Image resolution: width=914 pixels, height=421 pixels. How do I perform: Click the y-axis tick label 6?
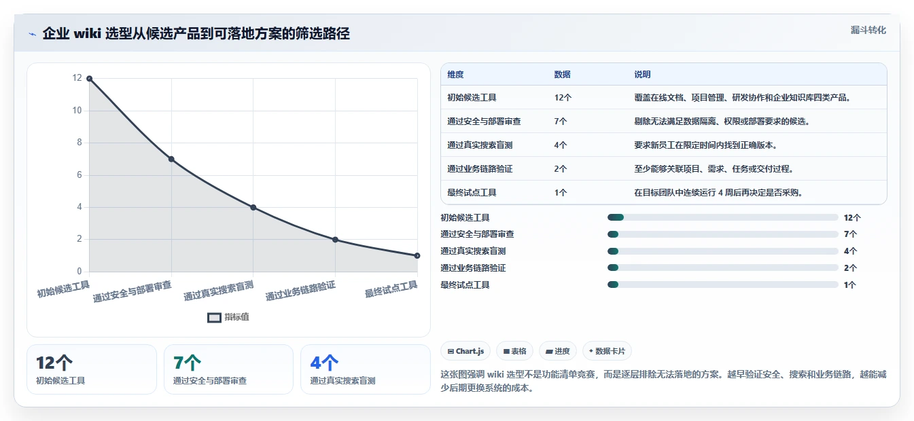coord(79,175)
